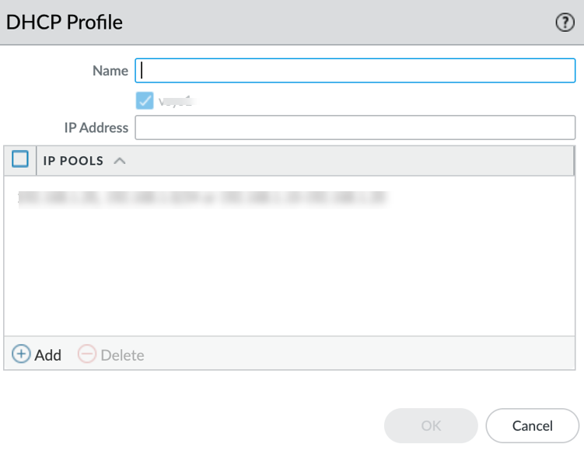Open the help question mark icon
Image resolution: width=584 pixels, height=461 pixels.
coord(565,23)
